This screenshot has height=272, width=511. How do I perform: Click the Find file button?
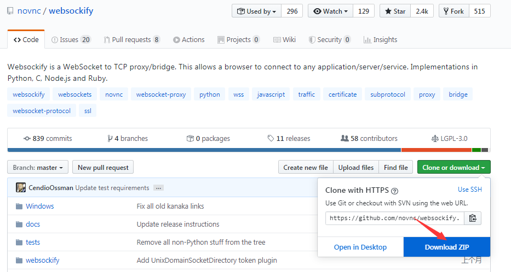pos(395,167)
